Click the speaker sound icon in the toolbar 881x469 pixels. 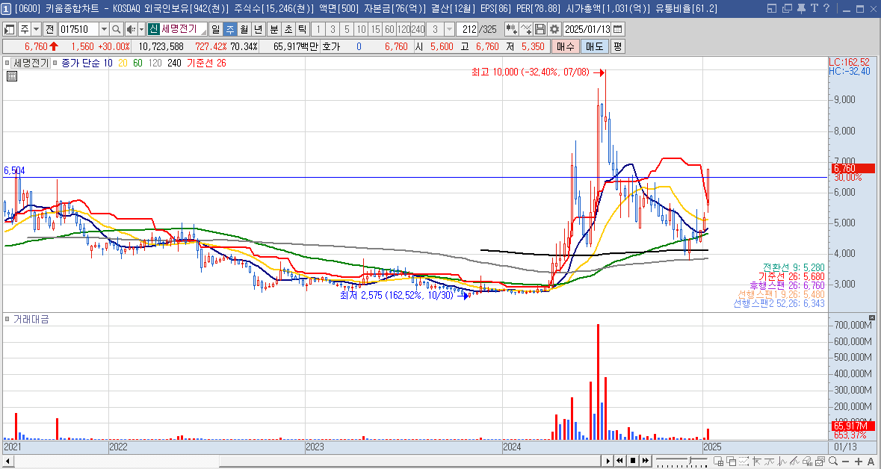click(131, 29)
